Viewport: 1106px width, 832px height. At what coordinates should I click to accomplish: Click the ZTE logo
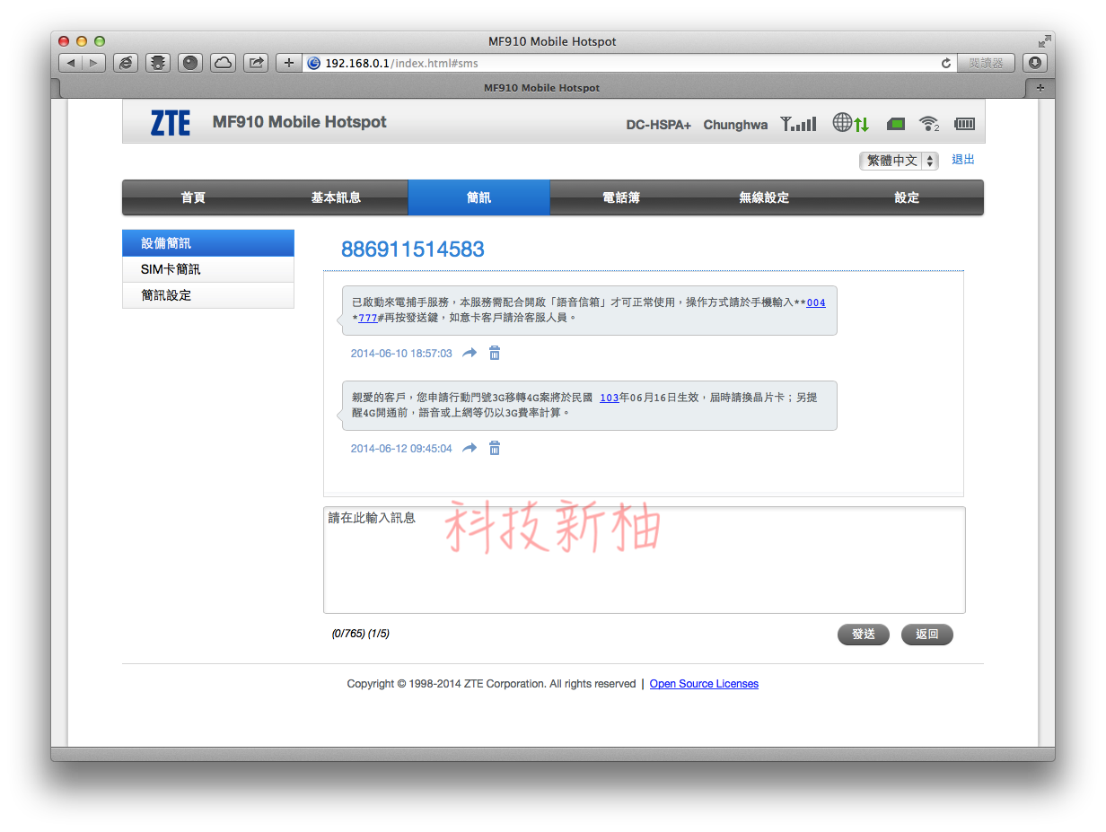(x=171, y=123)
